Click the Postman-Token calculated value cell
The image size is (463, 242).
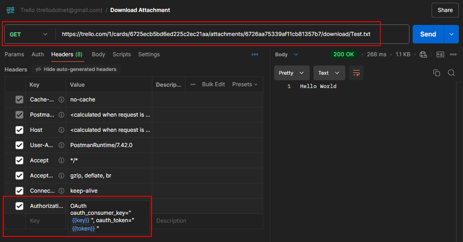(109, 115)
